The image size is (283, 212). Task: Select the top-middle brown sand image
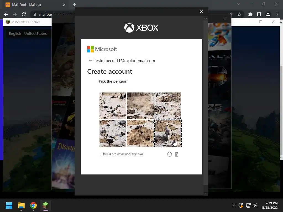tap(140, 106)
